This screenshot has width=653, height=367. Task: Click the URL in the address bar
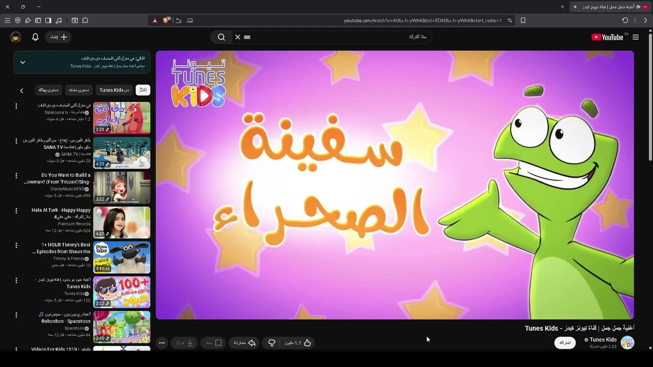(422, 20)
